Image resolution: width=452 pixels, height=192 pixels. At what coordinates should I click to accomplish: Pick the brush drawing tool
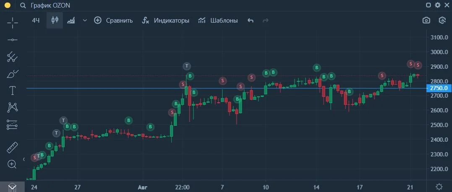point(13,74)
